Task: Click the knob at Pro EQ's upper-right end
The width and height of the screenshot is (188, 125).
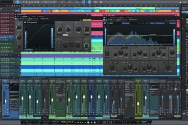Action: (172, 52)
